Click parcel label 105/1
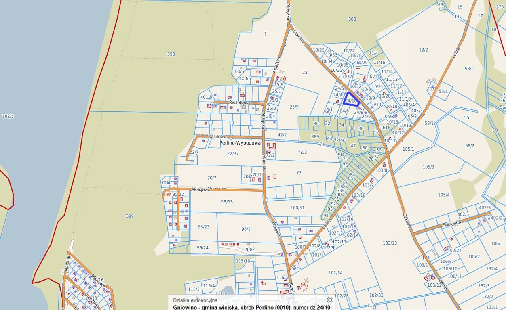 (408, 149)
